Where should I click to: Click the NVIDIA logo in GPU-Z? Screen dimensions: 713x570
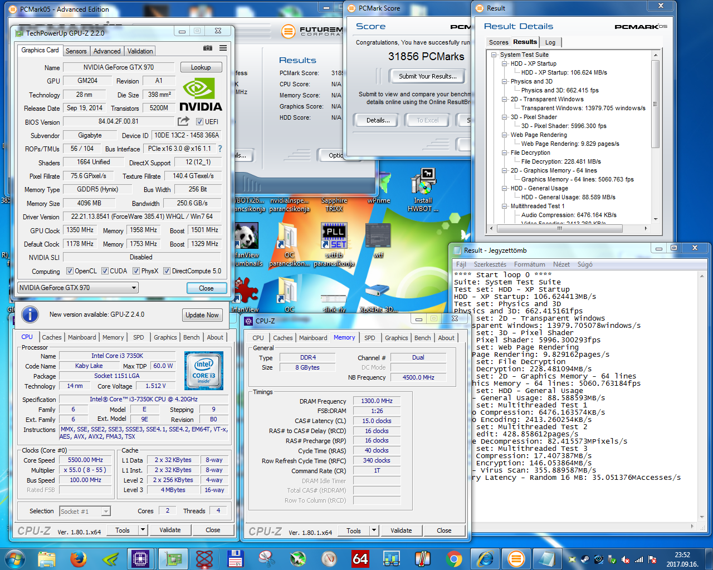coord(201,95)
